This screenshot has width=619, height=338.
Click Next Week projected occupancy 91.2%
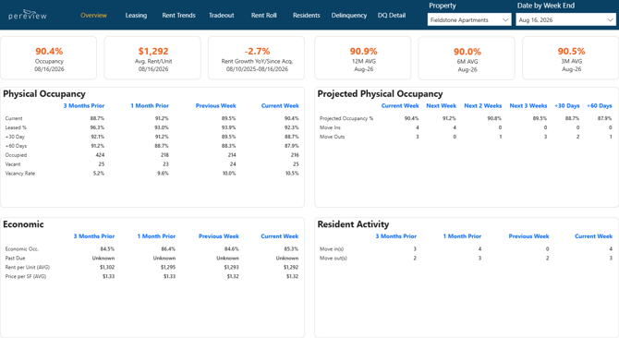point(449,118)
